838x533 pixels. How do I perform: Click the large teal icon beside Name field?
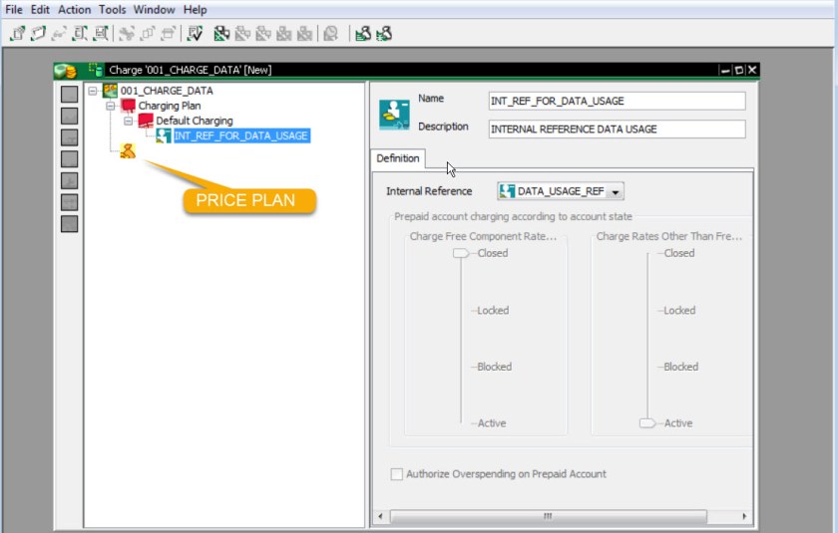pyautogui.click(x=394, y=115)
